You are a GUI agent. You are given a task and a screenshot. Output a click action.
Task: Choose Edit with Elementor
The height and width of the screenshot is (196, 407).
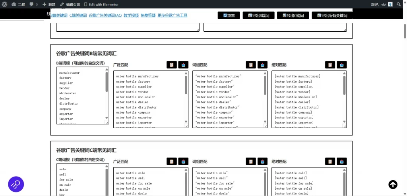[x=101, y=4]
